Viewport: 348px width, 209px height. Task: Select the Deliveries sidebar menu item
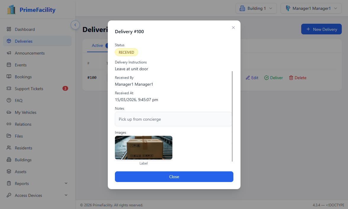(37, 41)
